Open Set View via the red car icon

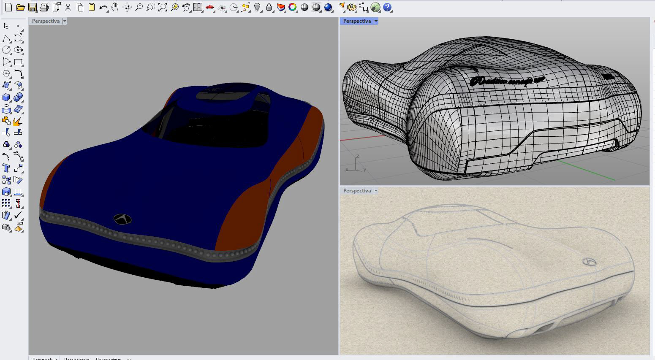click(209, 7)
